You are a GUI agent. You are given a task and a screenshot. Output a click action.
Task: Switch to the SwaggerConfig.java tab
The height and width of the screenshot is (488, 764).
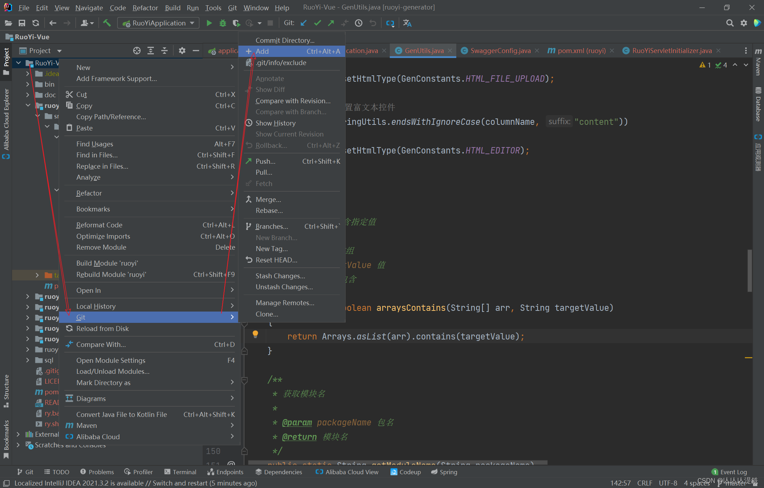500,51
